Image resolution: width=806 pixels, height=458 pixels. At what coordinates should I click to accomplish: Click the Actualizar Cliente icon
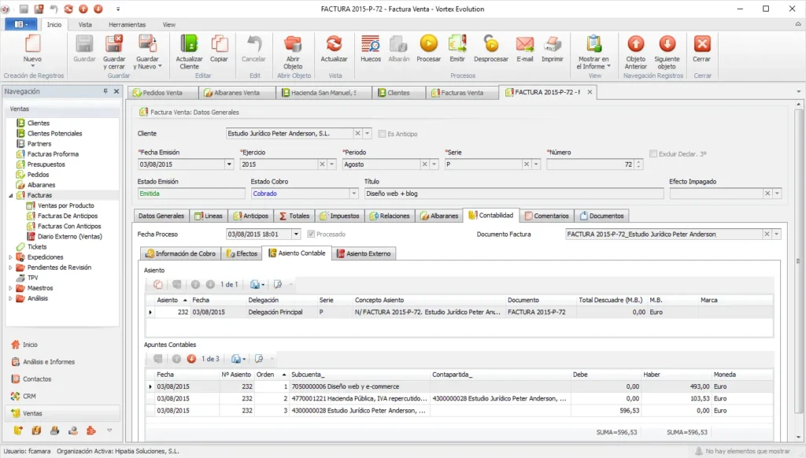click(189, 44)
